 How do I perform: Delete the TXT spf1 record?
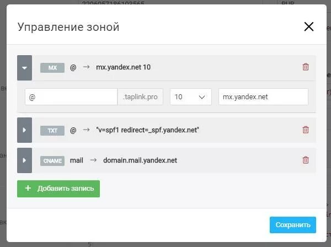(306, 130)
